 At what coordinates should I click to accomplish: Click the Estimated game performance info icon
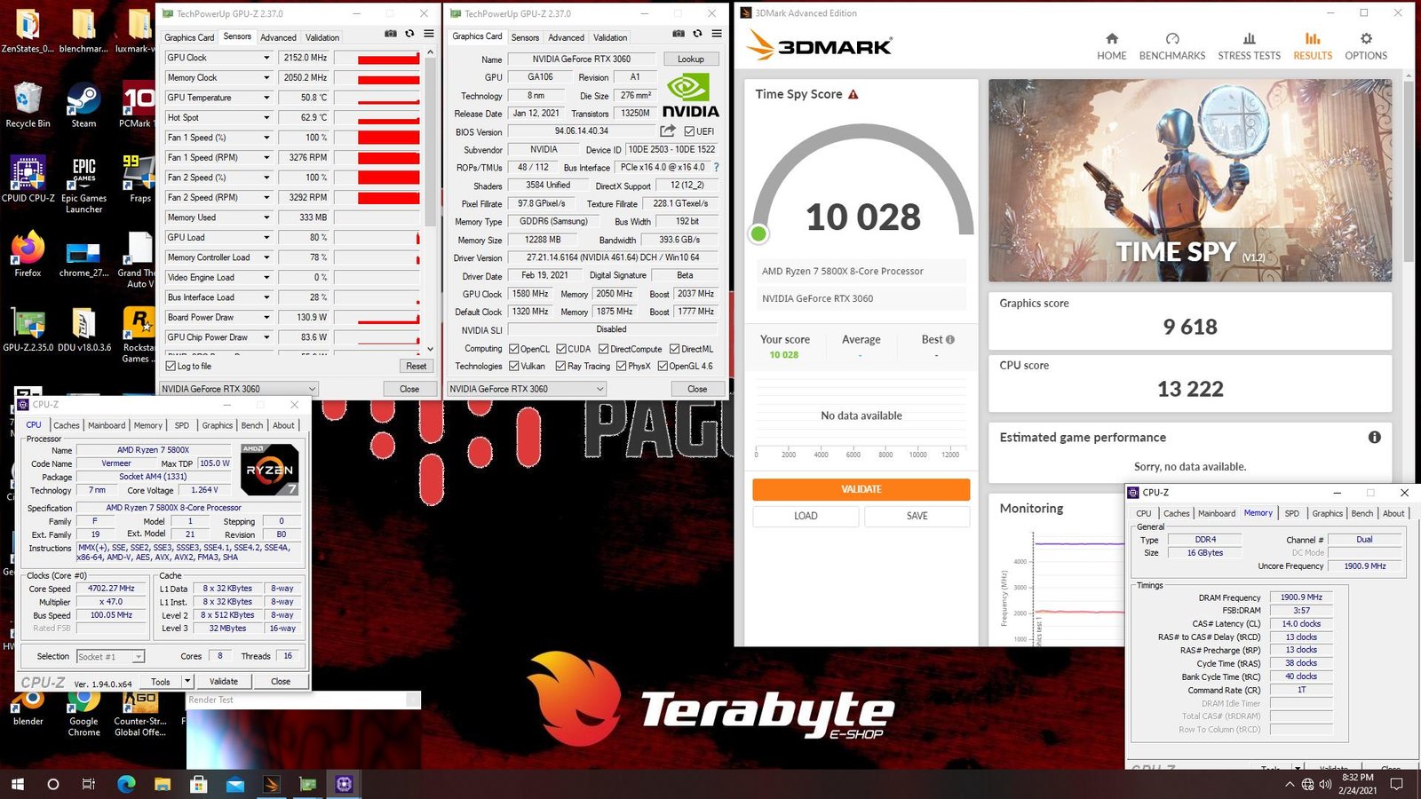pos(1374,437)
